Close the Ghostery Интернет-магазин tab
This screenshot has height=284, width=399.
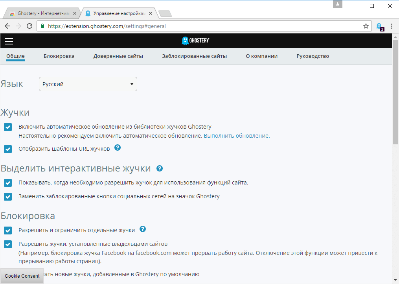pos(75,13)
